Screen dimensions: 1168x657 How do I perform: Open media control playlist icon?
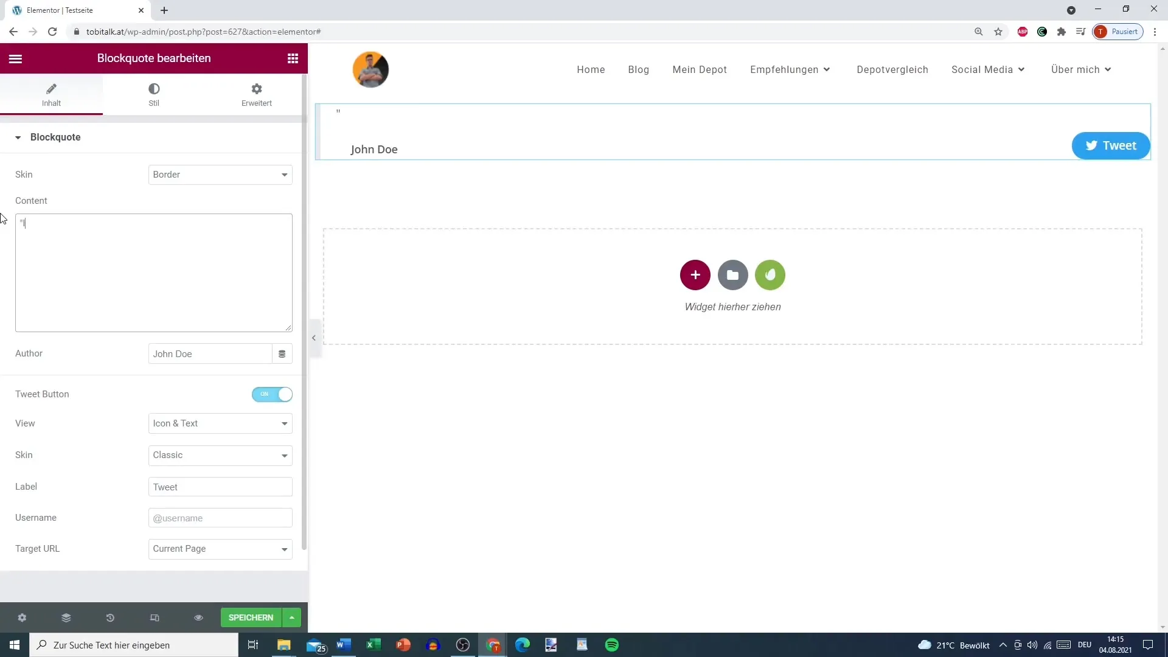[x=1081, y=32]
